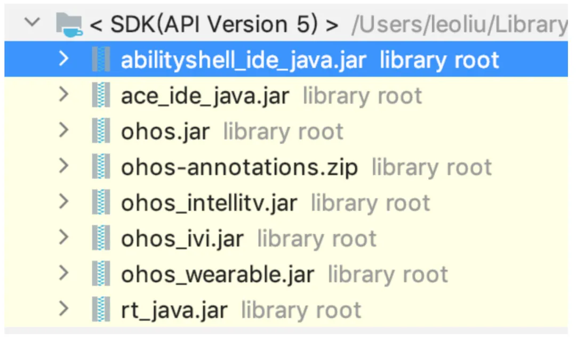576x343 pixels.
Task: Click the ohos.jar archive icon
Action: [x=100, y=132]
